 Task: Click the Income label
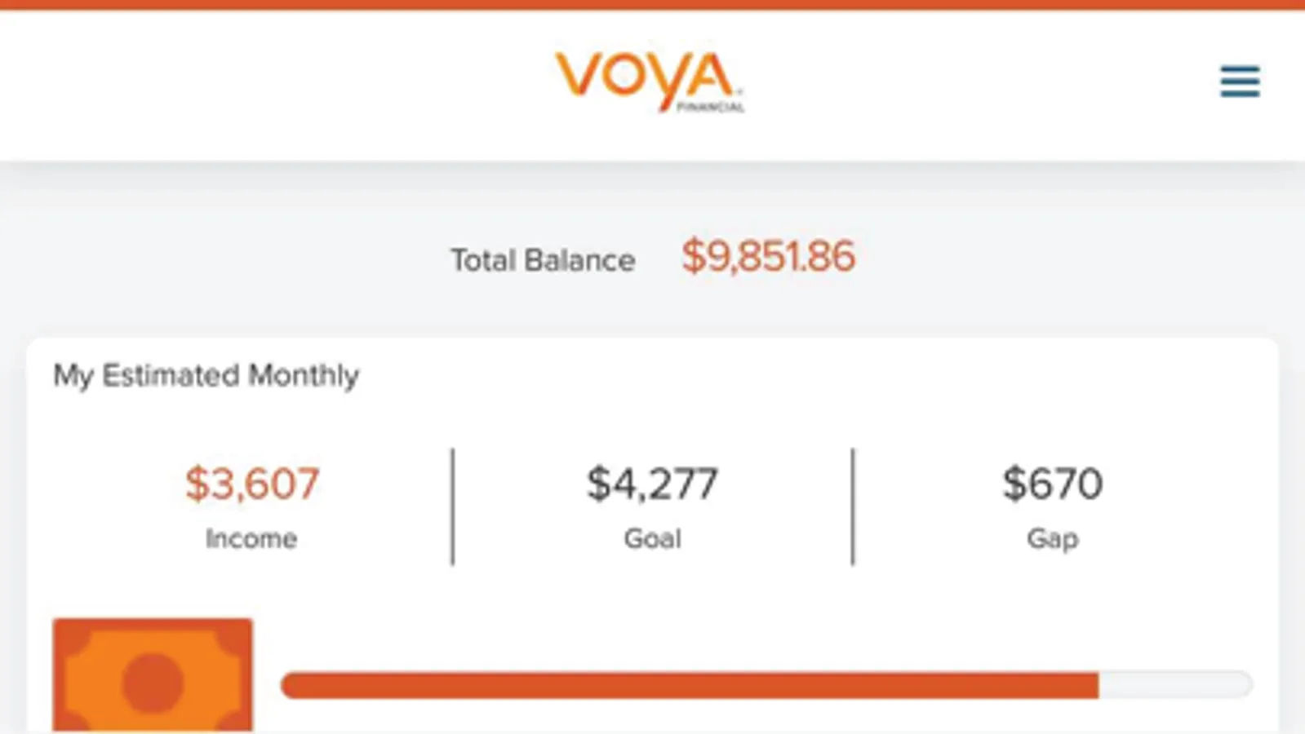(x=251, y=539)
